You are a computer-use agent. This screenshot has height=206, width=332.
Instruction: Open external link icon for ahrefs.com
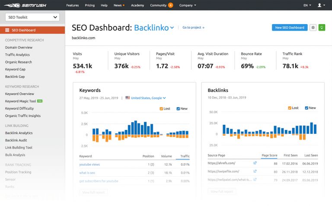255,163
